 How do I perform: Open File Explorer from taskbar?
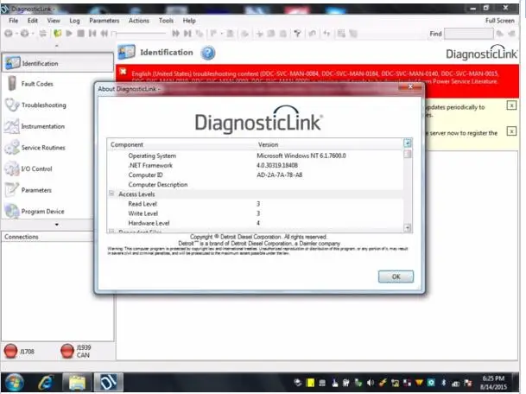pos(77,382)
